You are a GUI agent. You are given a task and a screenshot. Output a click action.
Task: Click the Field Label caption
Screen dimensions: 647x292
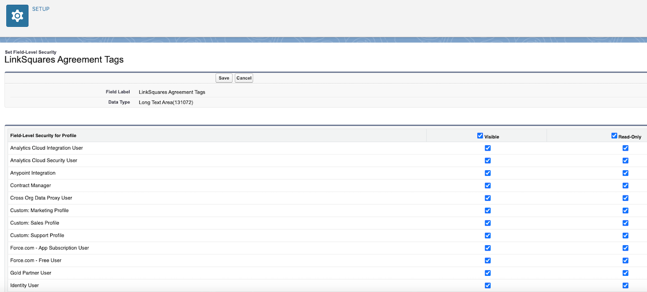click(118, 92)
